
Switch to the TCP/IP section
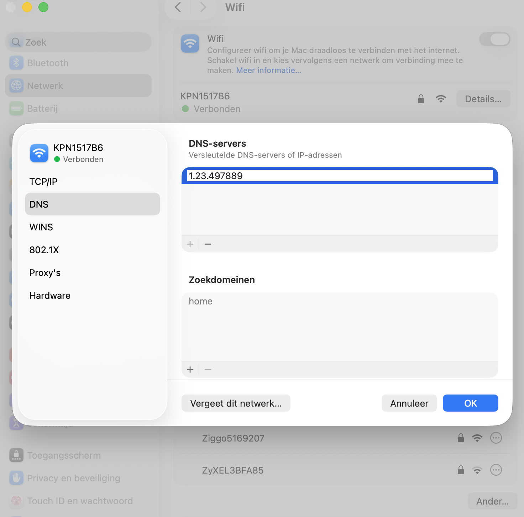click(43, 181)
